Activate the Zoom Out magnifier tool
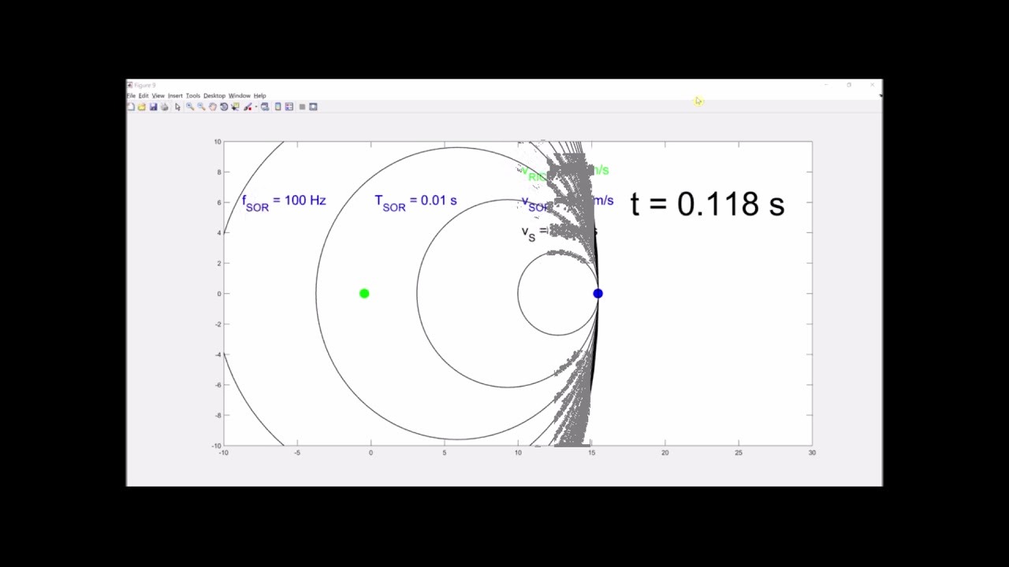The image size is (1009, 567). click(201, 106)
